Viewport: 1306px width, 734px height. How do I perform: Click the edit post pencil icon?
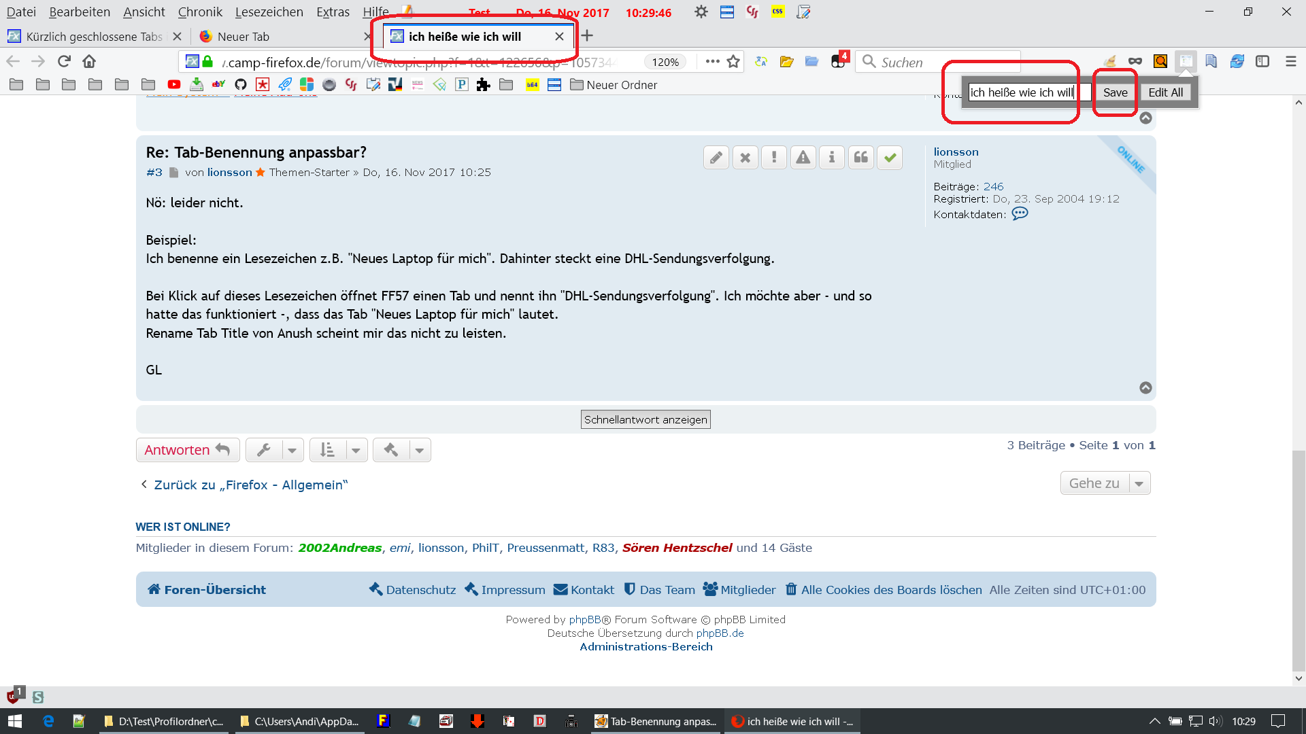coord(716,158)
